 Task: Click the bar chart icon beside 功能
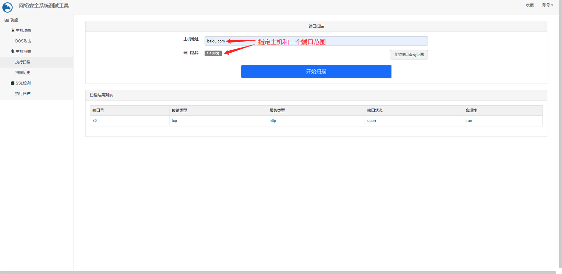[7, 20]
